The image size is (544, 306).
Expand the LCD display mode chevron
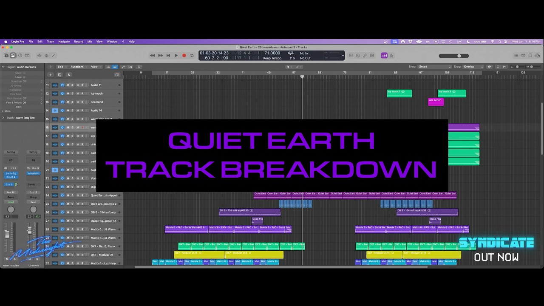coord(343,55)
